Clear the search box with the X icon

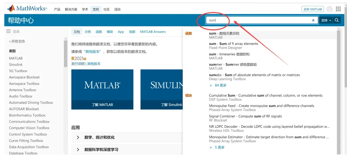pyautogui.click(x=313, y=20)
